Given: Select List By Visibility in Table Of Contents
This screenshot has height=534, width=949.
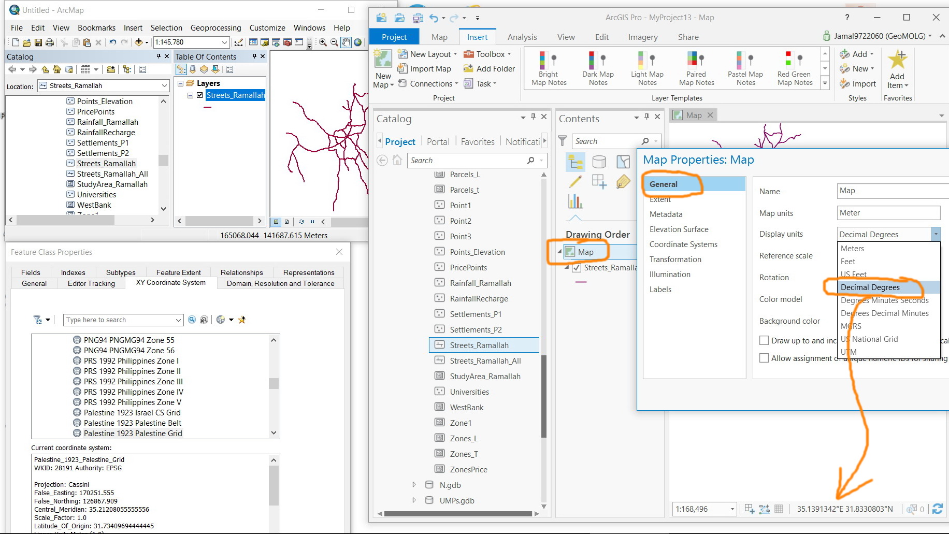Looking at the screenshot, I should tap(204, 69).
